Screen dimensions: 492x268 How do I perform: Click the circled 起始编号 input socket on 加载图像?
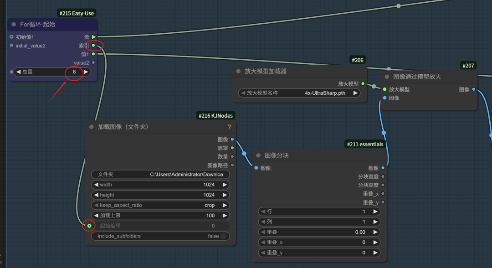pos(88,226)
